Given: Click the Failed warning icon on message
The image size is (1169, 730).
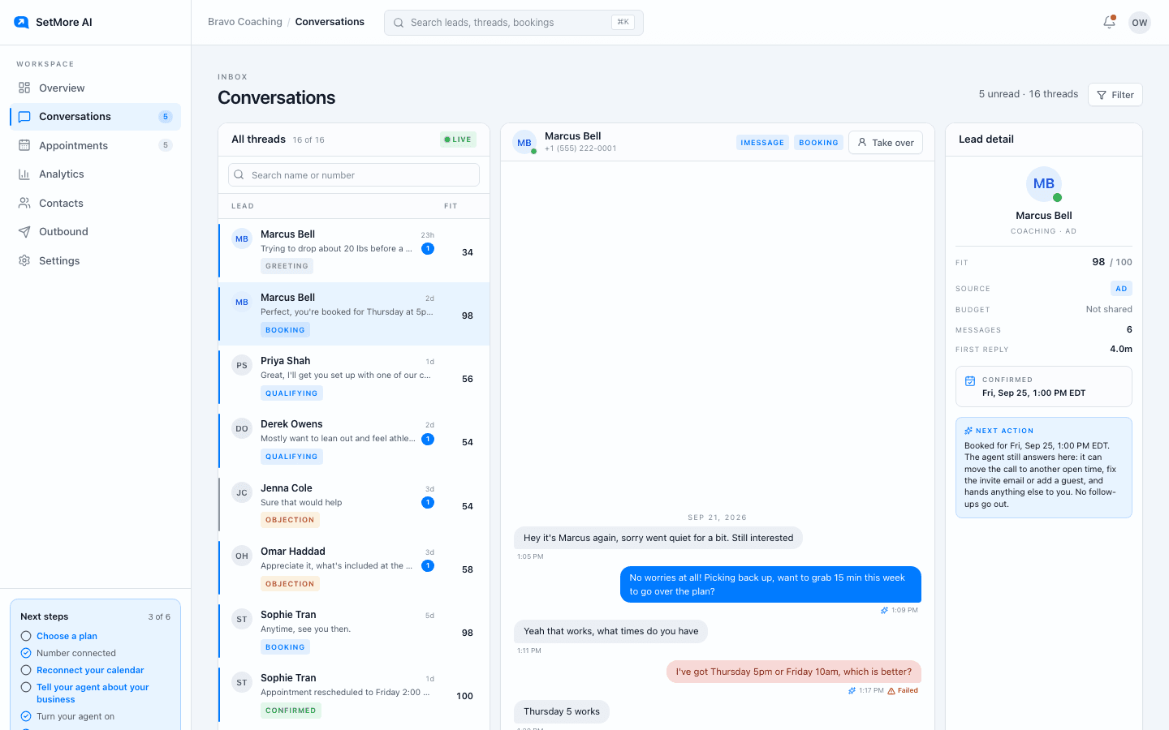Looking at the screenshot, I should 891,691.
